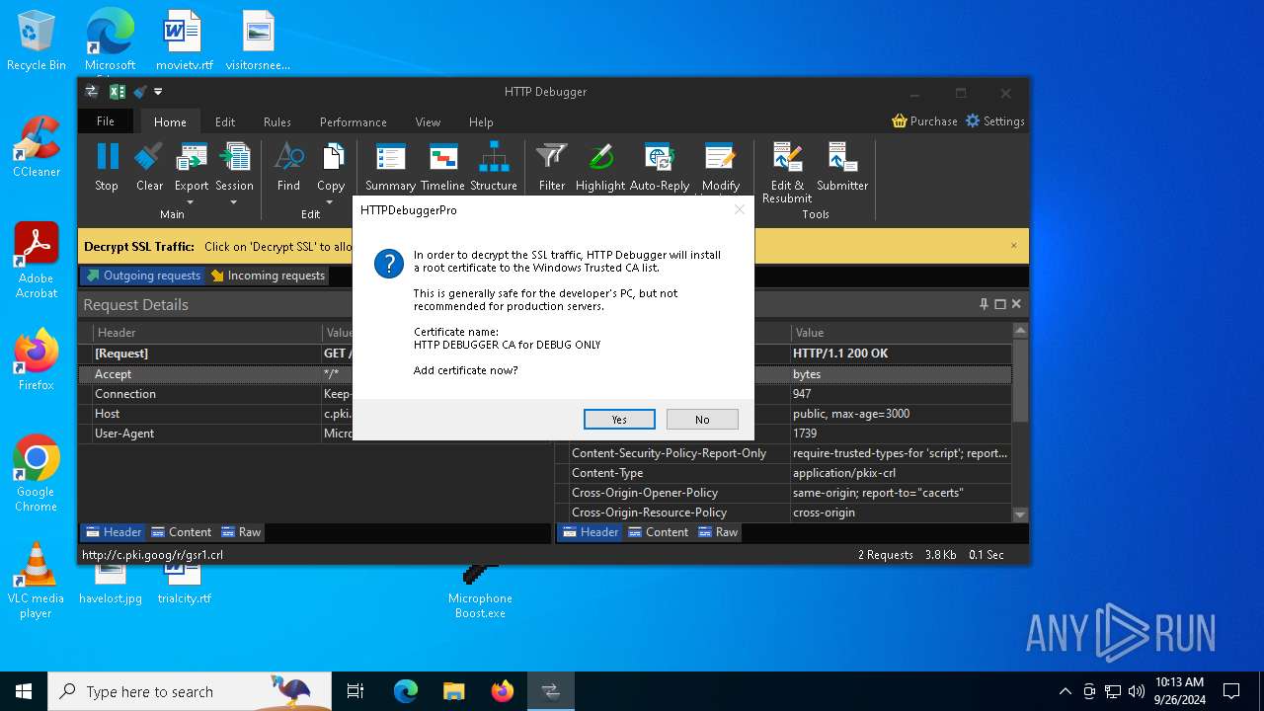Click the quick access Excel export icon
The image size is (1264, 711).
(117, 92)
